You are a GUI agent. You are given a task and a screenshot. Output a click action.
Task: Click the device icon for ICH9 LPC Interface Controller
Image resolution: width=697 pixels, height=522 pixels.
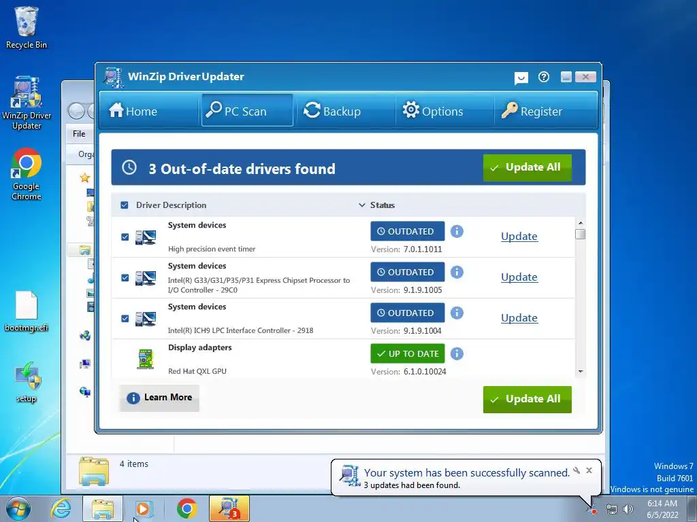(146, 319)
